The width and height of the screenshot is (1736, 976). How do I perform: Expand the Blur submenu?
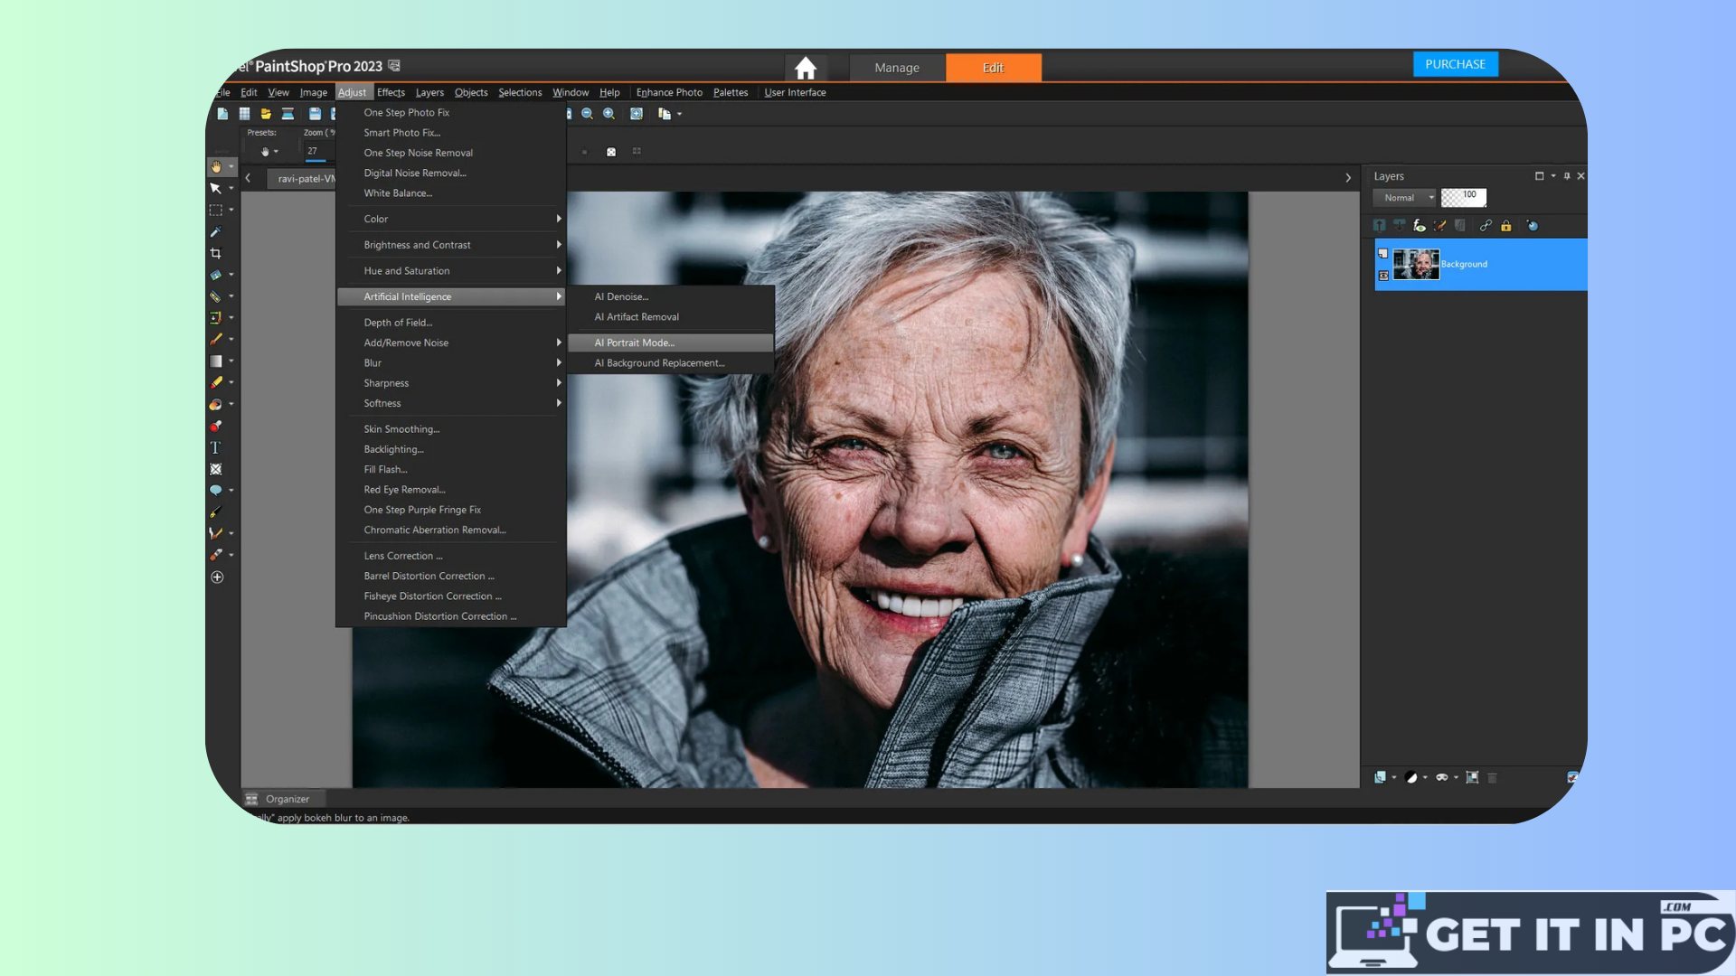[451, 363]
